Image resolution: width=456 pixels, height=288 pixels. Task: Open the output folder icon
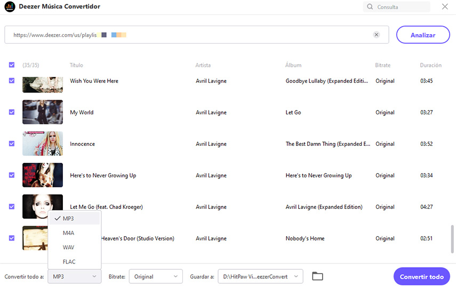click(317, 276)
